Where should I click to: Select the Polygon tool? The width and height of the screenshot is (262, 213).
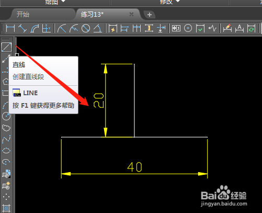(5, 82)
